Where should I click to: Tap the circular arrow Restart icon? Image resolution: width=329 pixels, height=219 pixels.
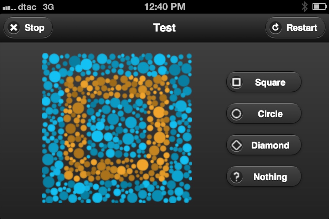(275, 28)
